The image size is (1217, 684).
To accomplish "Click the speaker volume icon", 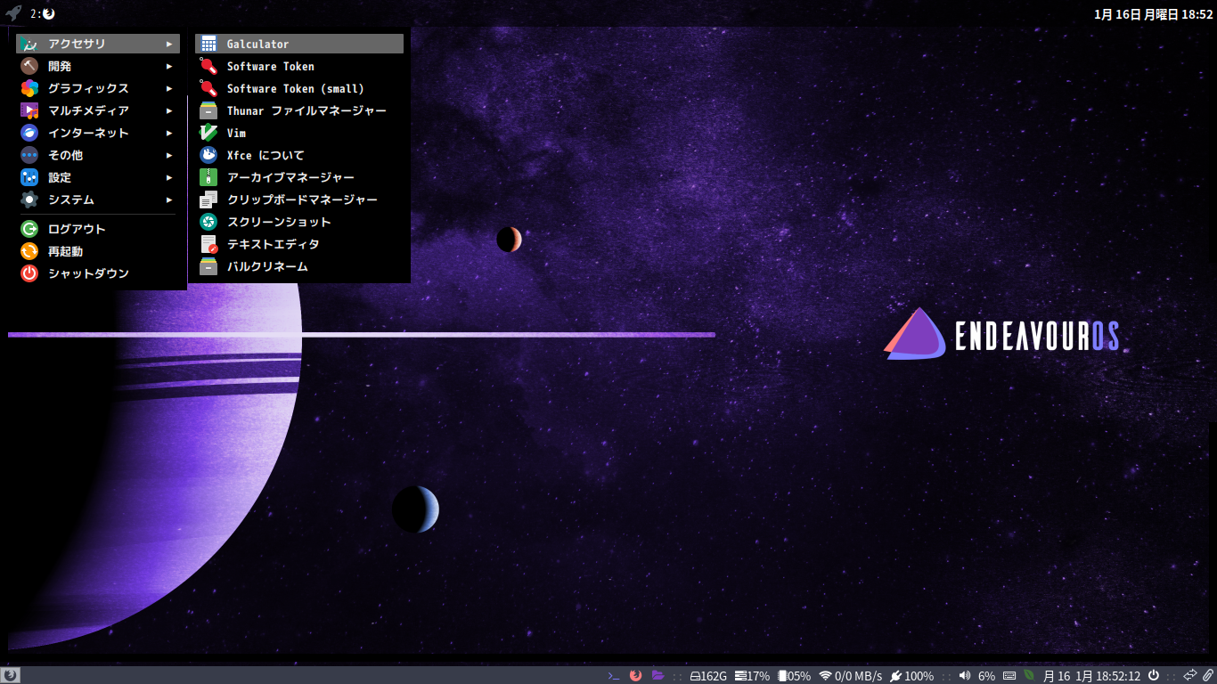I will (965, 676).
